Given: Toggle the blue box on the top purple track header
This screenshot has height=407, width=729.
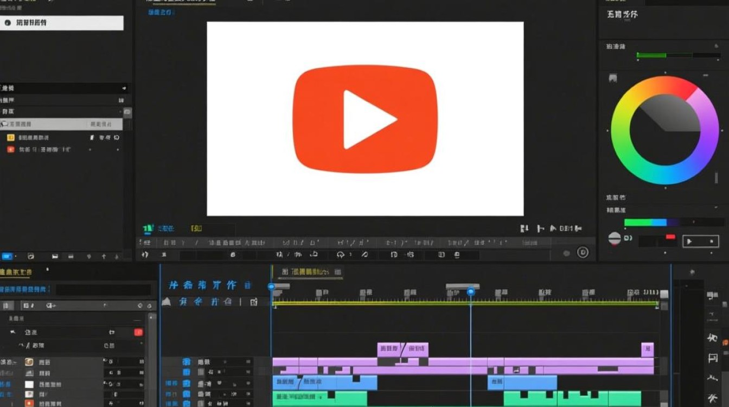Looking at the screenshot, I should [x=187, y=362].
